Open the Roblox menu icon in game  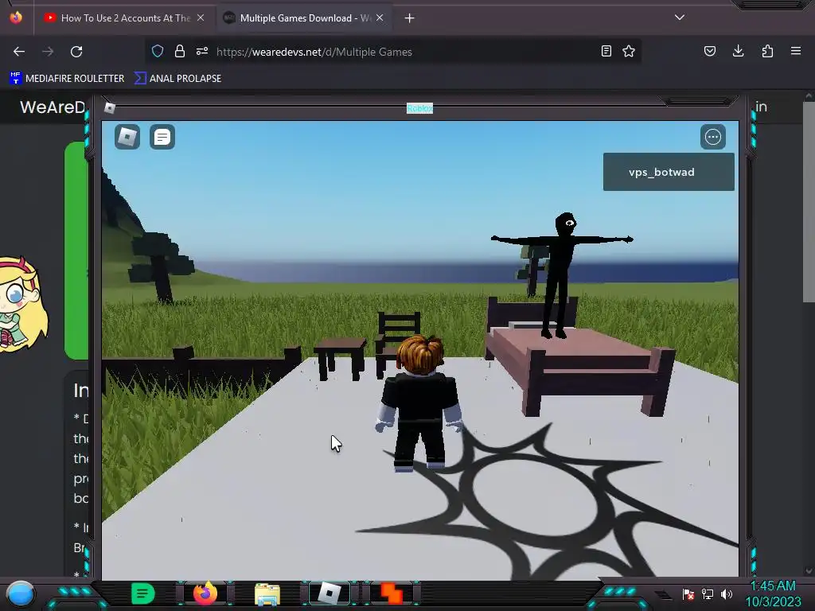[127, 137]
